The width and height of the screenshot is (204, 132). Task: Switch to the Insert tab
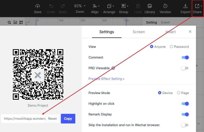(x=171, y=32)
